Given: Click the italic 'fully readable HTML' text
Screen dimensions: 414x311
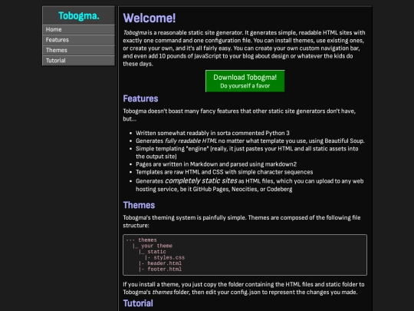Looking at the screenshot, I should click(191, 141).
